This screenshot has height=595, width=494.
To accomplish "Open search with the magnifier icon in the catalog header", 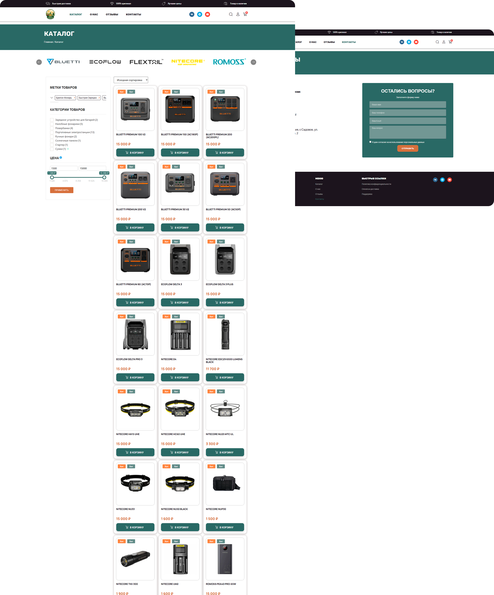I will click(x=231, y=14).
